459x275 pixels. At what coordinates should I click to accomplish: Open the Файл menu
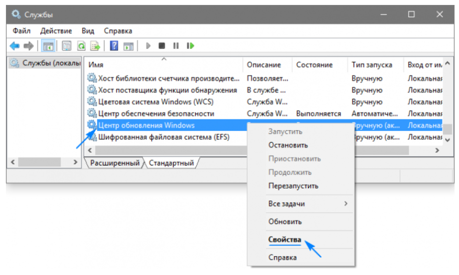pyautogui.click(x=22, y=31)
